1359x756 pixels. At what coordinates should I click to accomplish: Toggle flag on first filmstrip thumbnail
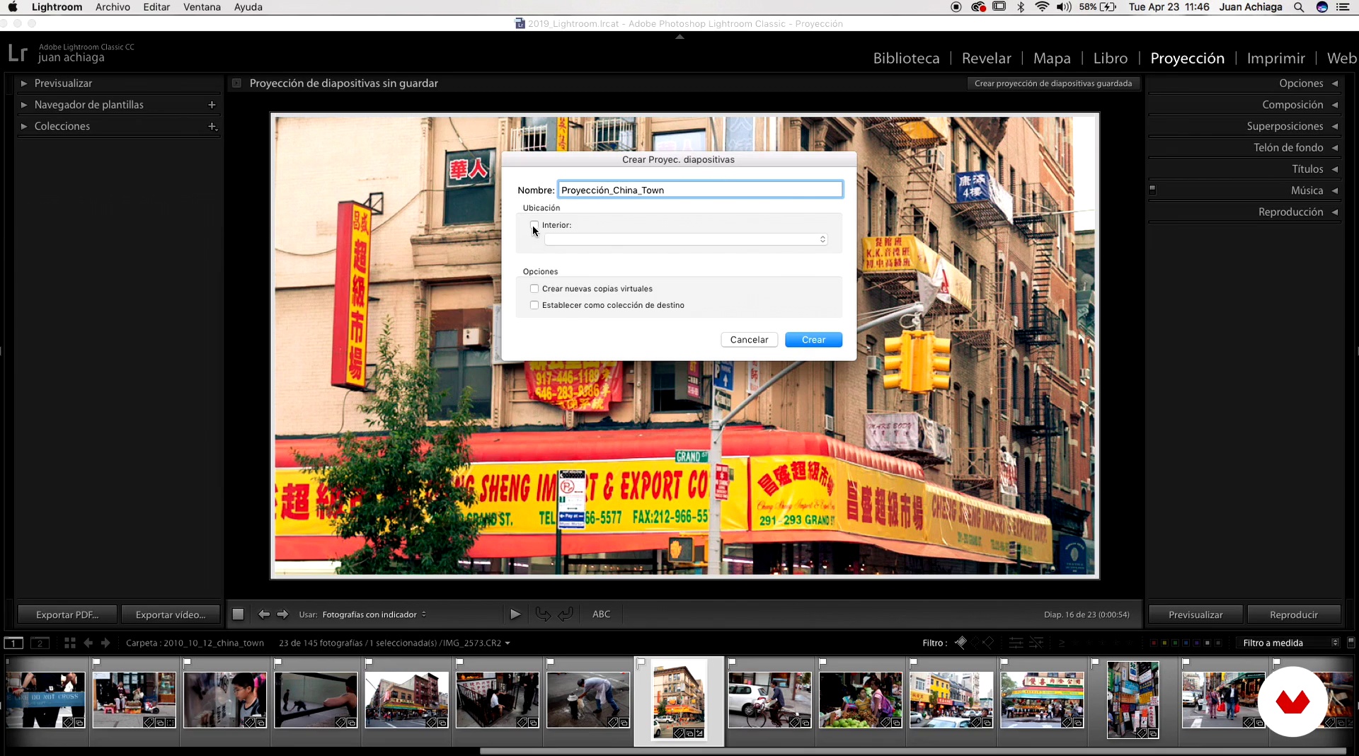click(7, 662)
